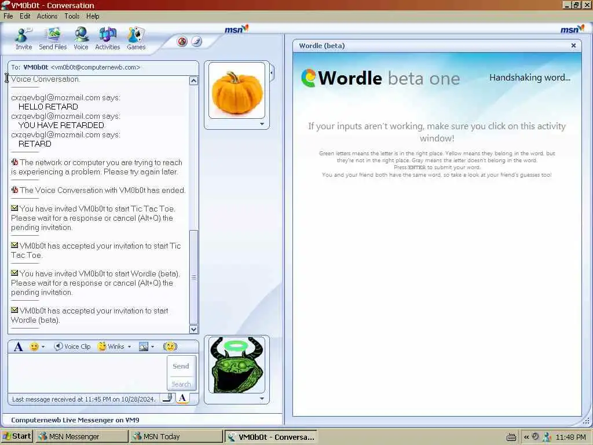This screenshot has height=445, width=593.
Task: Click the gray circular tray icon
Action: pyautogui.click(x=535, y=436)
